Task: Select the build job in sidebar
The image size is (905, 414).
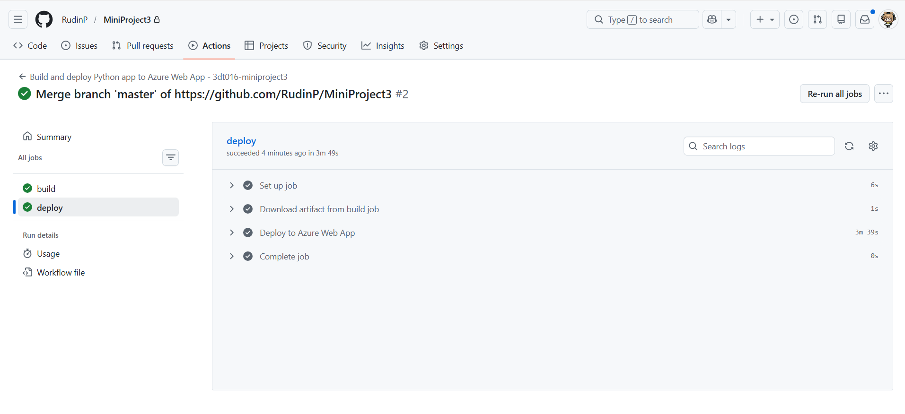Action: (98, 189)
